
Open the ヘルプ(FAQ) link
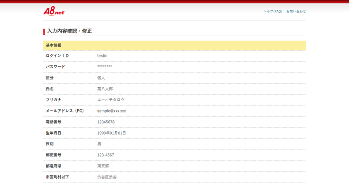(x=273, y=12)
